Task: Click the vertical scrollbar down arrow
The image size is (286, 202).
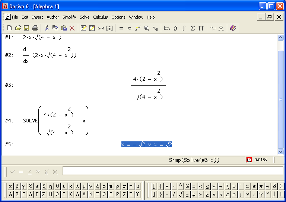Action: [x=281, y=152]
